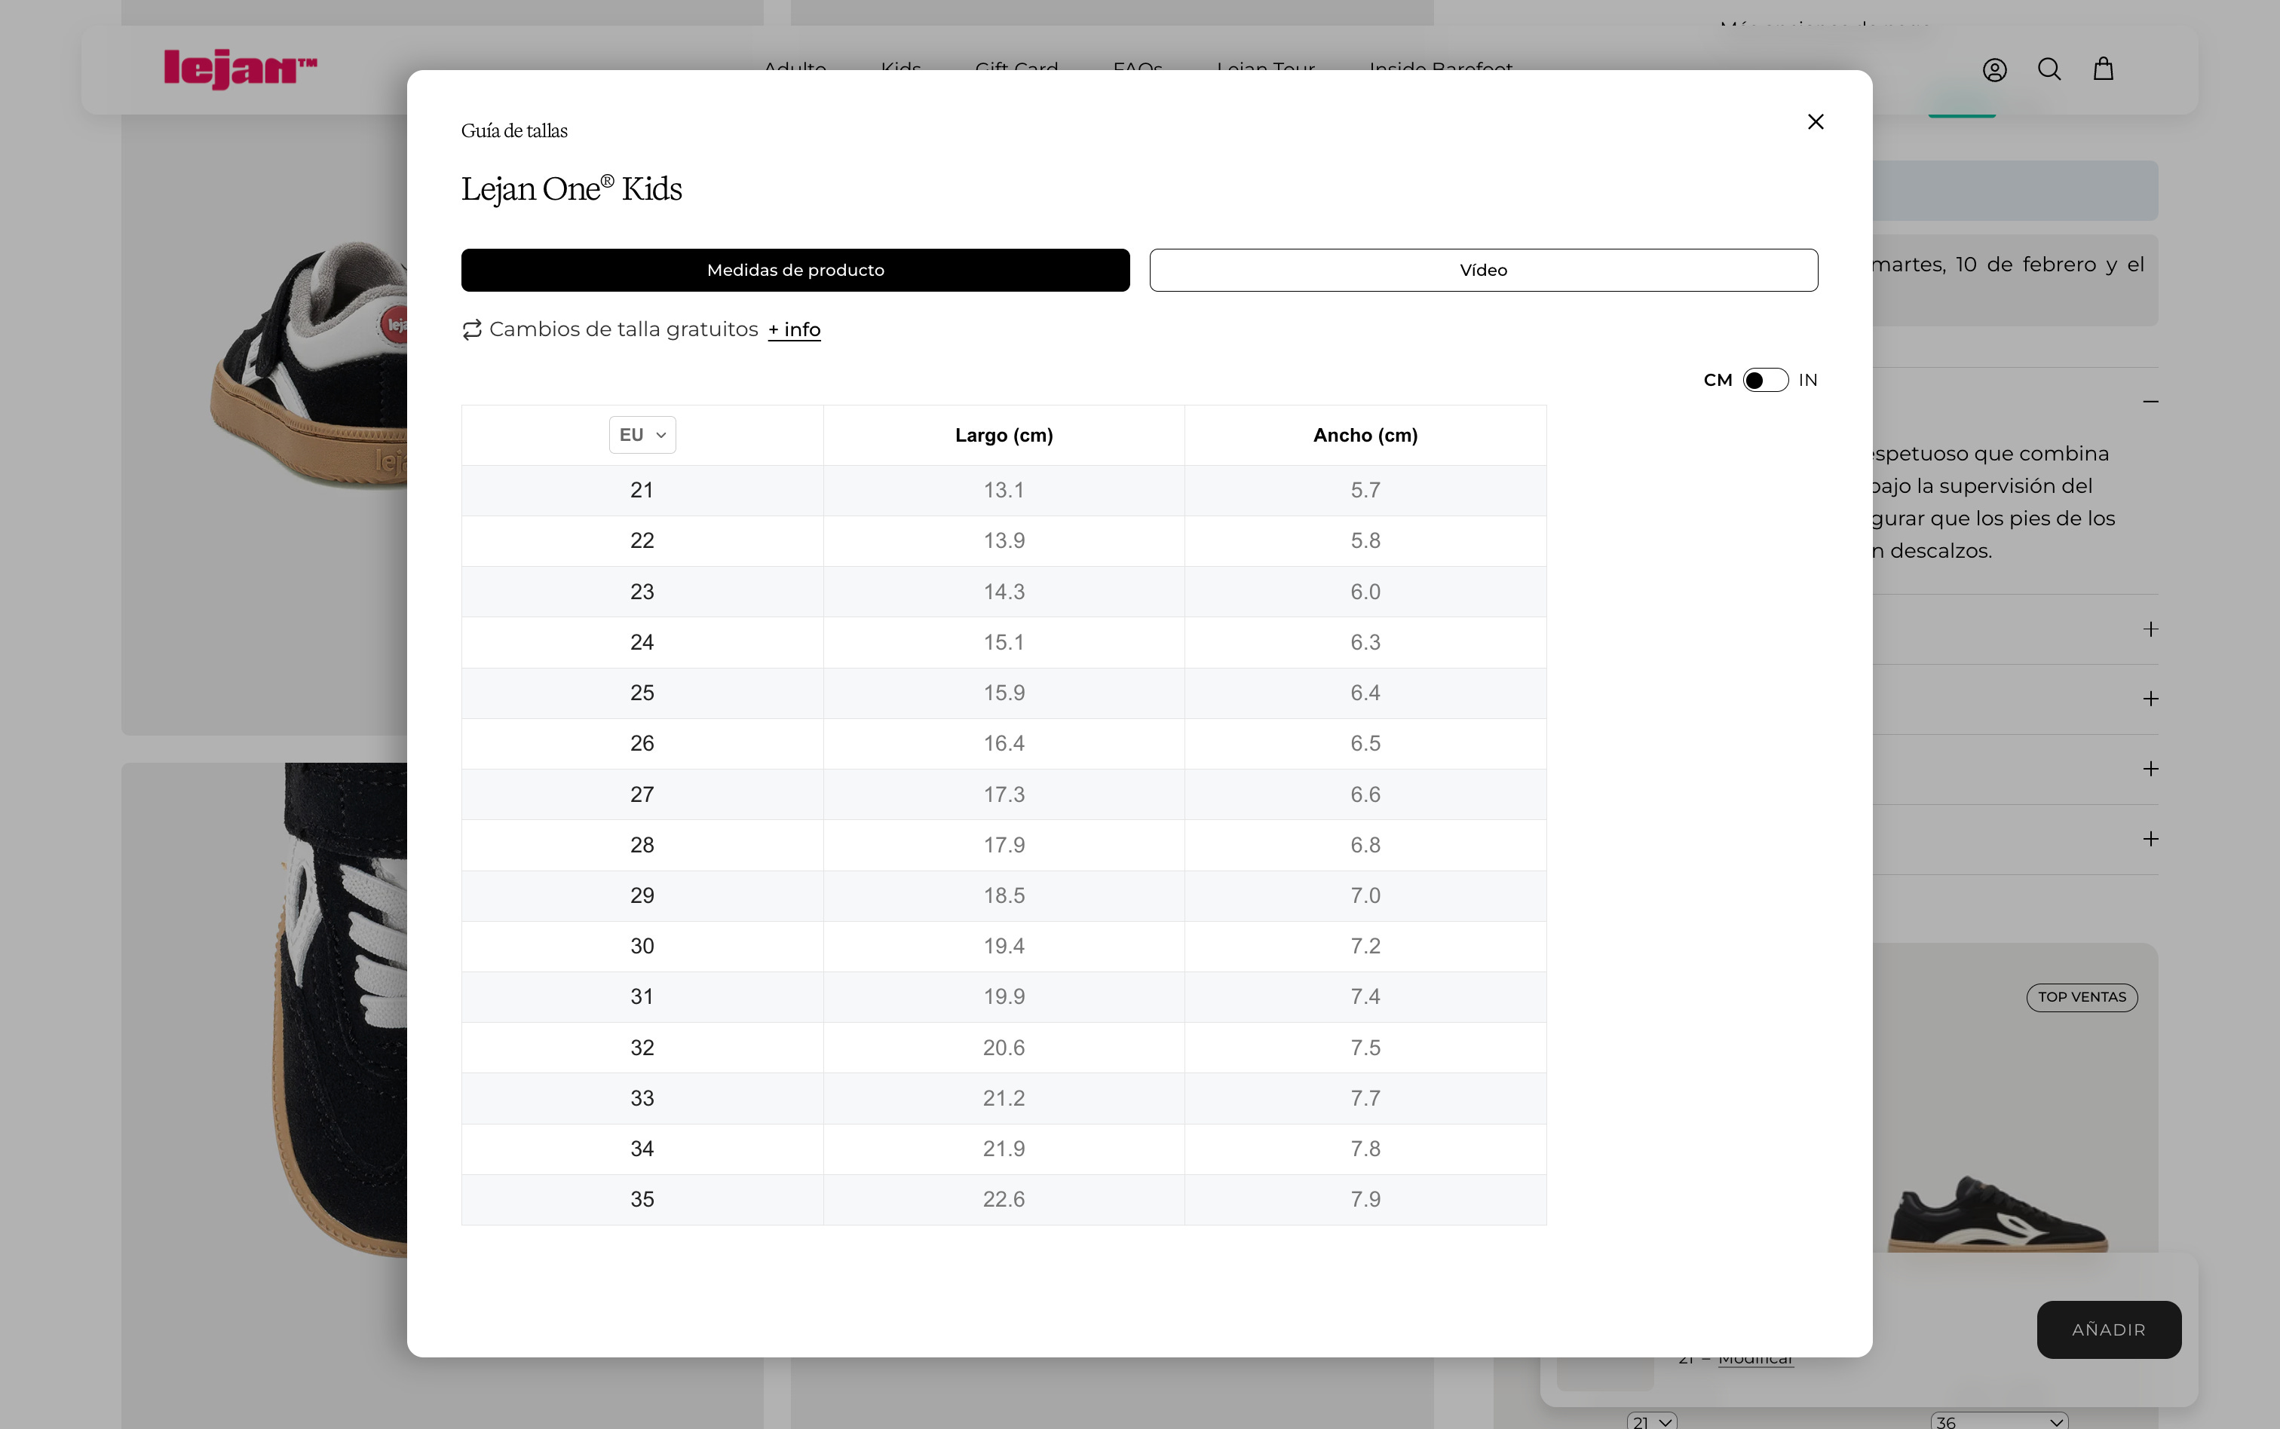Click the exchange arrows icon
Screen dimensions: 2280x1429
click(x=472, y=330)
